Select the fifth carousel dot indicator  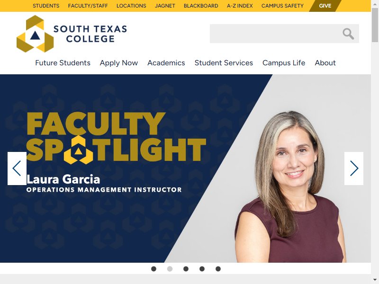tap(218, 269)
